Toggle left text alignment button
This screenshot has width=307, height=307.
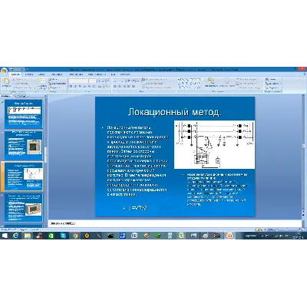click(x=115, y=87)
